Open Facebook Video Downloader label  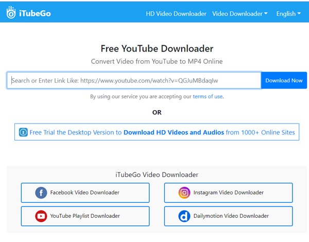click(x=84, y=193)
